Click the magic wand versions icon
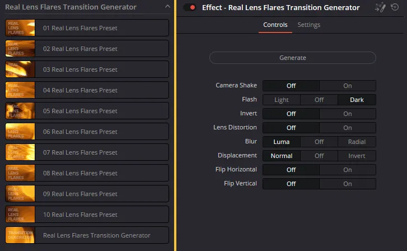This screenshot has width=407, height=251. pos(380,7)
